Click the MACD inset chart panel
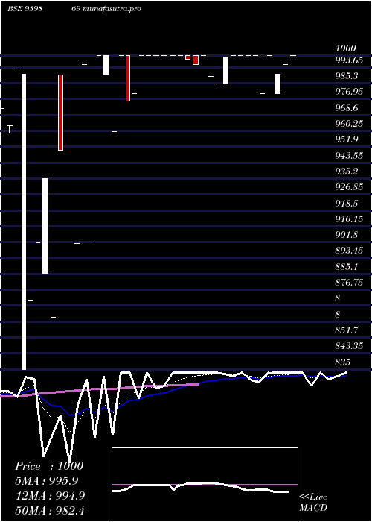 205,485
